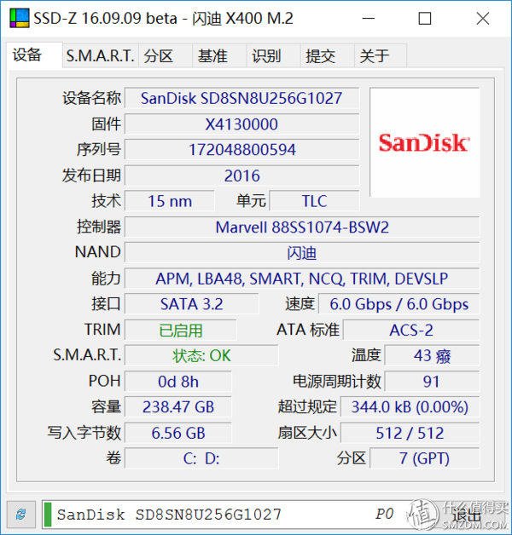Click the refresh icon button at bottom left
This screenshot has width=512, height=535.
pos(21,515)
